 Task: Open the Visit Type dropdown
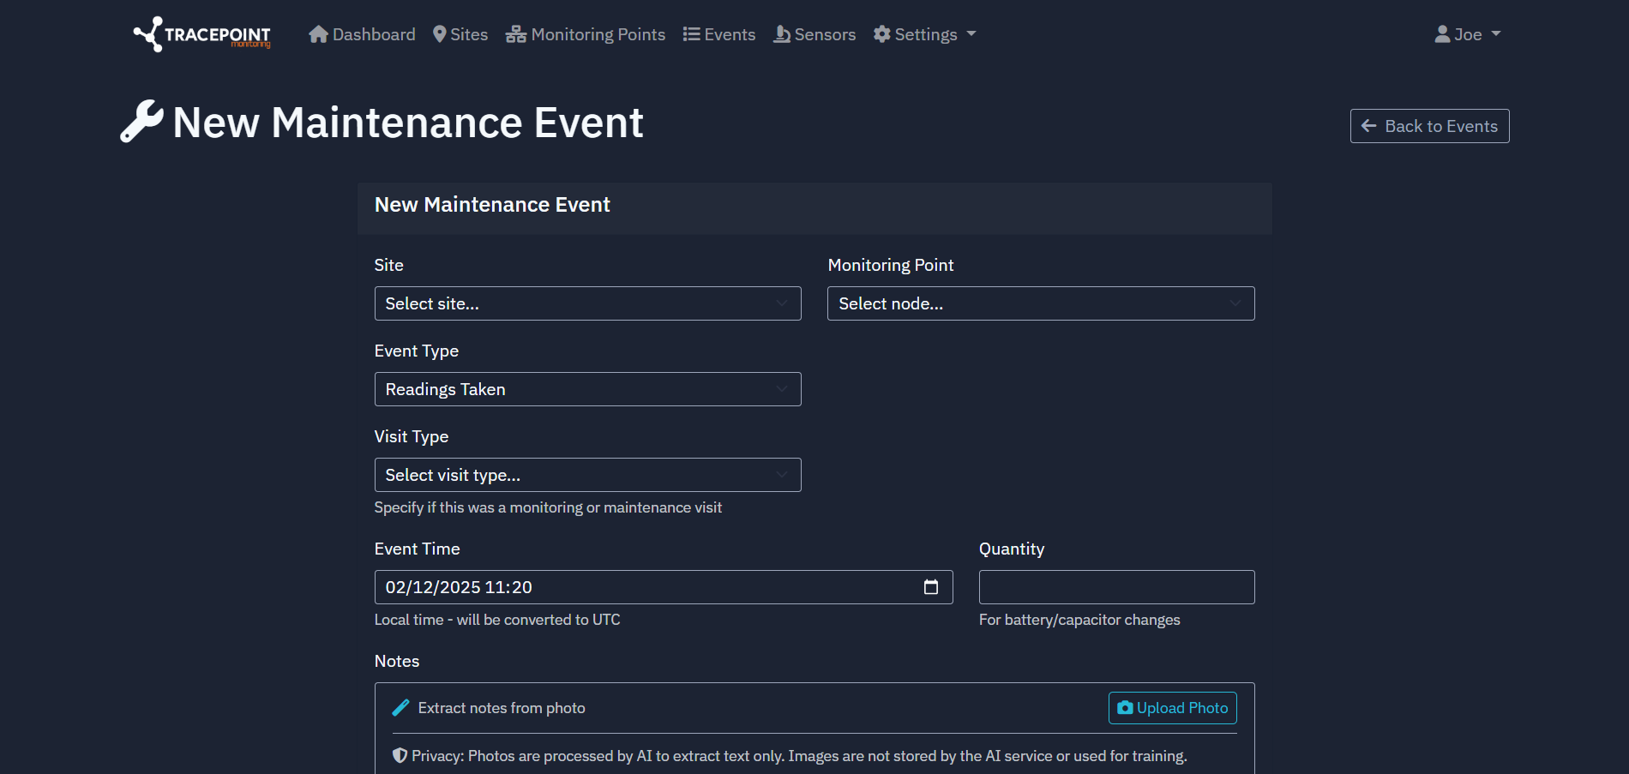[x=587, y=475]
